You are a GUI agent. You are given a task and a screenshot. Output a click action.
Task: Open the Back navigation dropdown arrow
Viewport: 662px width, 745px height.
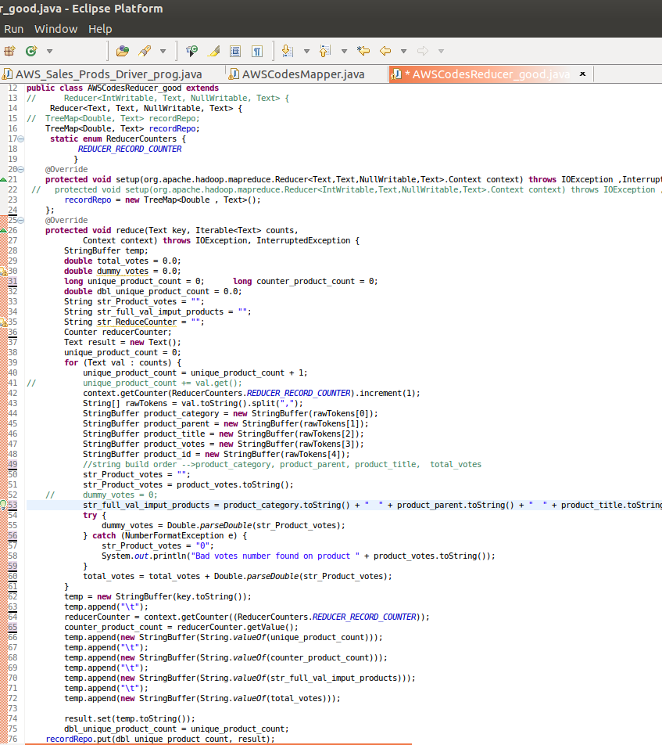tap(403, 50)
